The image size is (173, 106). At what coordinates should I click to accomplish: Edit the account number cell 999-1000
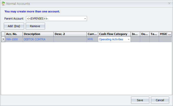[14, 40]
